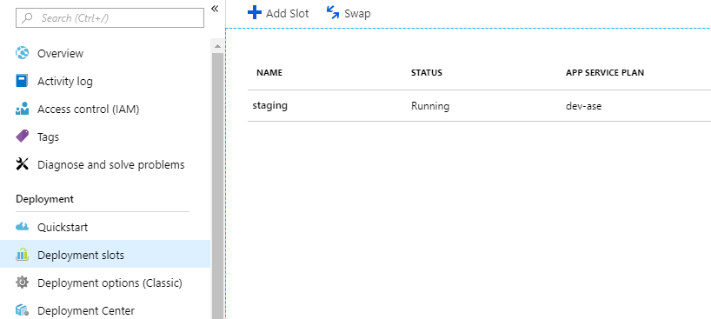This screenshot has width=711, height=319.
Task: Open the Quickstart page
Action: 63,228
